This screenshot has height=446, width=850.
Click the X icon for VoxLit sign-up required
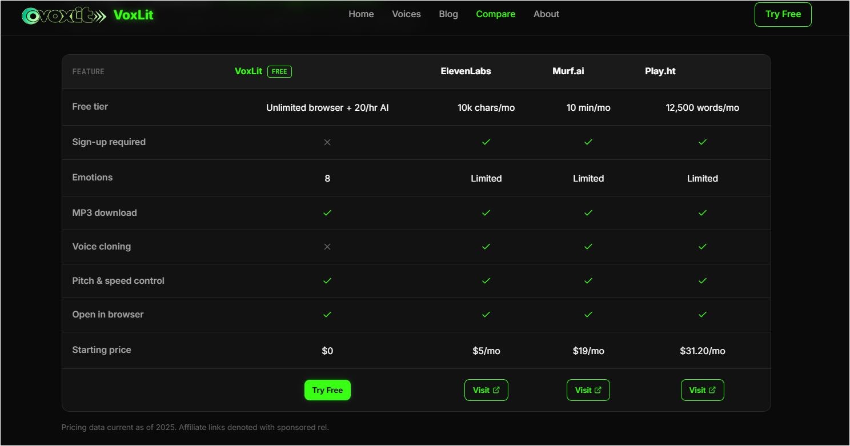327,142
